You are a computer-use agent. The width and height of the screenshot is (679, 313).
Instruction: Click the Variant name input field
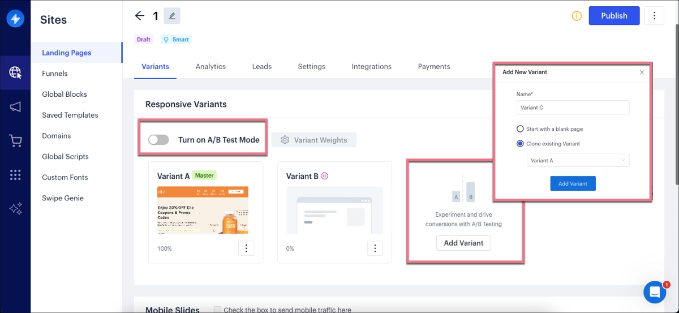point(573,108)
